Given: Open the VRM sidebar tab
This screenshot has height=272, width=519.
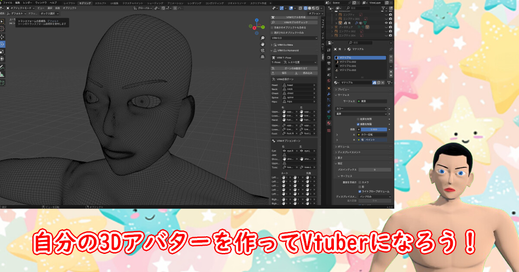Looking at the screenshot, I should pos(322,57).
